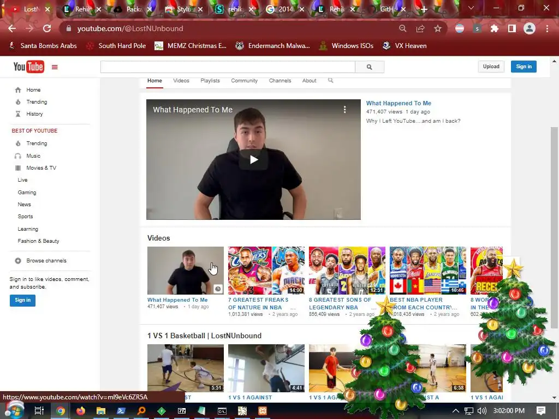Switch to the Channels tab

(280, 81)
